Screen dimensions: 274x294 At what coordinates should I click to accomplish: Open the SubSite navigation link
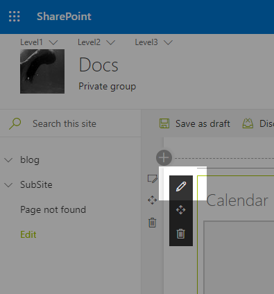click(x=36, y=184)
